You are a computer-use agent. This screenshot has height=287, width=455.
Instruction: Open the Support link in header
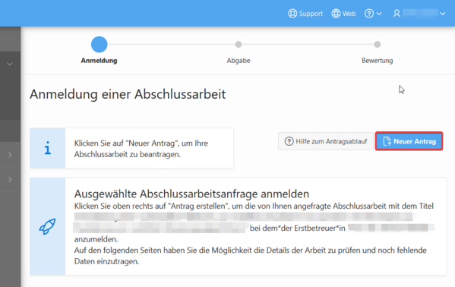pos(305,14)
